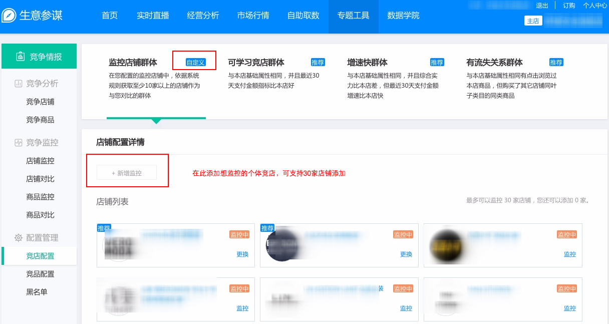The image size is (609, 324).
Task: Click the 推荐 badge on 增速快群体
Action: point(437,63)
